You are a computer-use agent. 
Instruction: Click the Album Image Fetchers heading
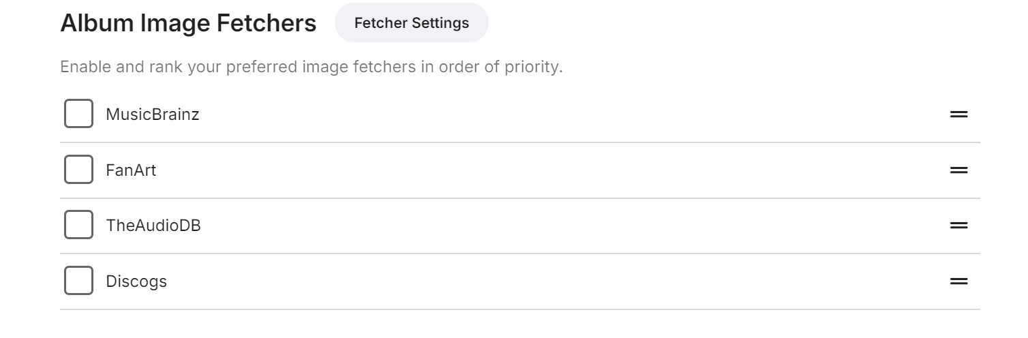click(x=188, y=24)
